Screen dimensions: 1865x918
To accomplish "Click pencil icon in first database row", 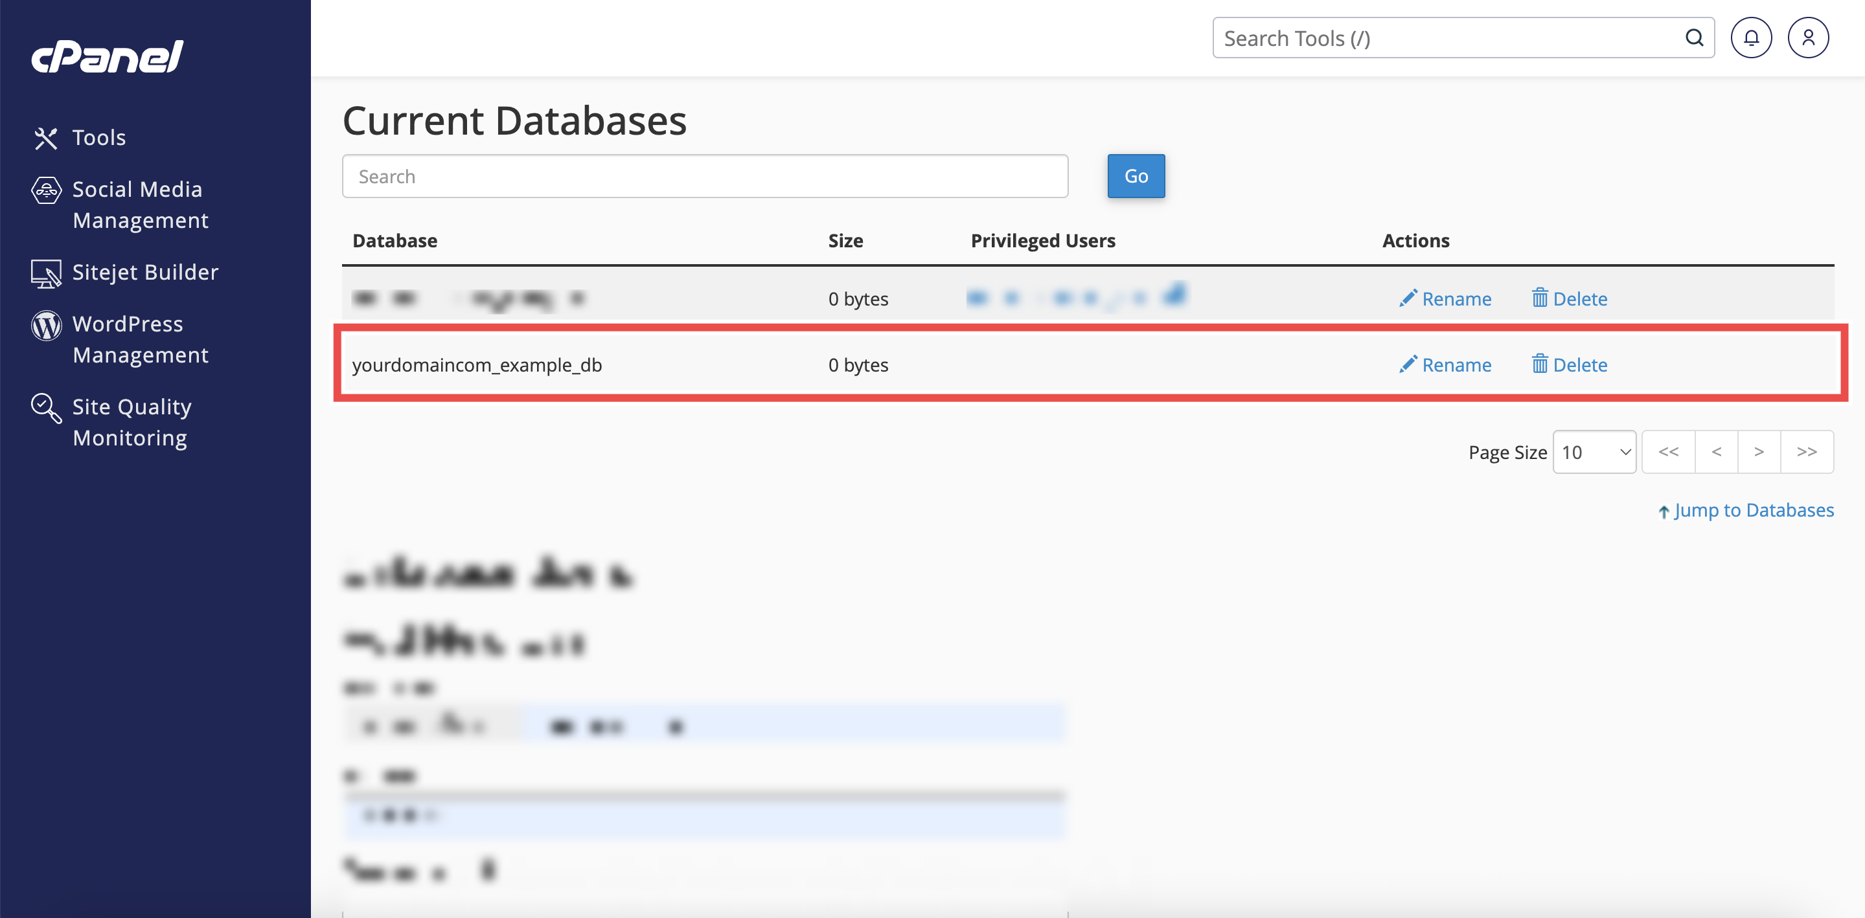I will pyautogui.click(x=1408, y=298).
